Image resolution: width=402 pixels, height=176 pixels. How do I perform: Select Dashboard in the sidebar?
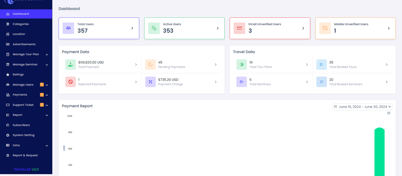26,14
